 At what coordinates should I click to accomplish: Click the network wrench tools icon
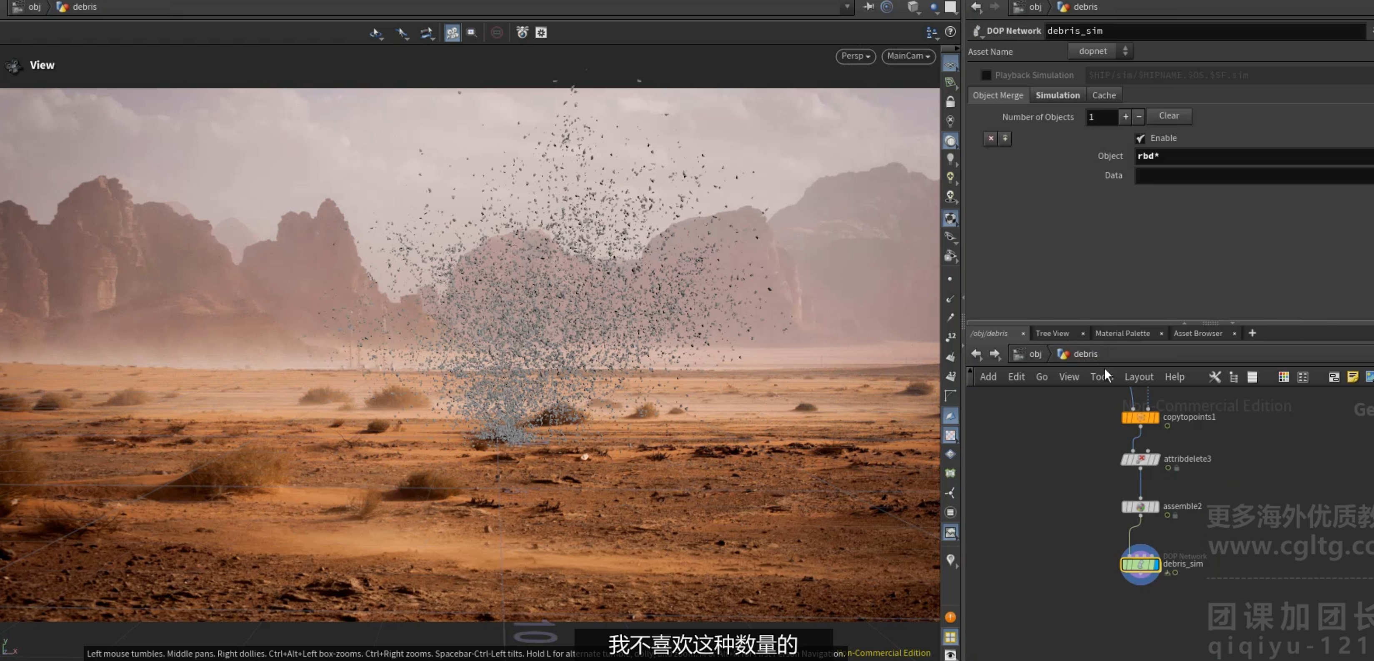1214,377
